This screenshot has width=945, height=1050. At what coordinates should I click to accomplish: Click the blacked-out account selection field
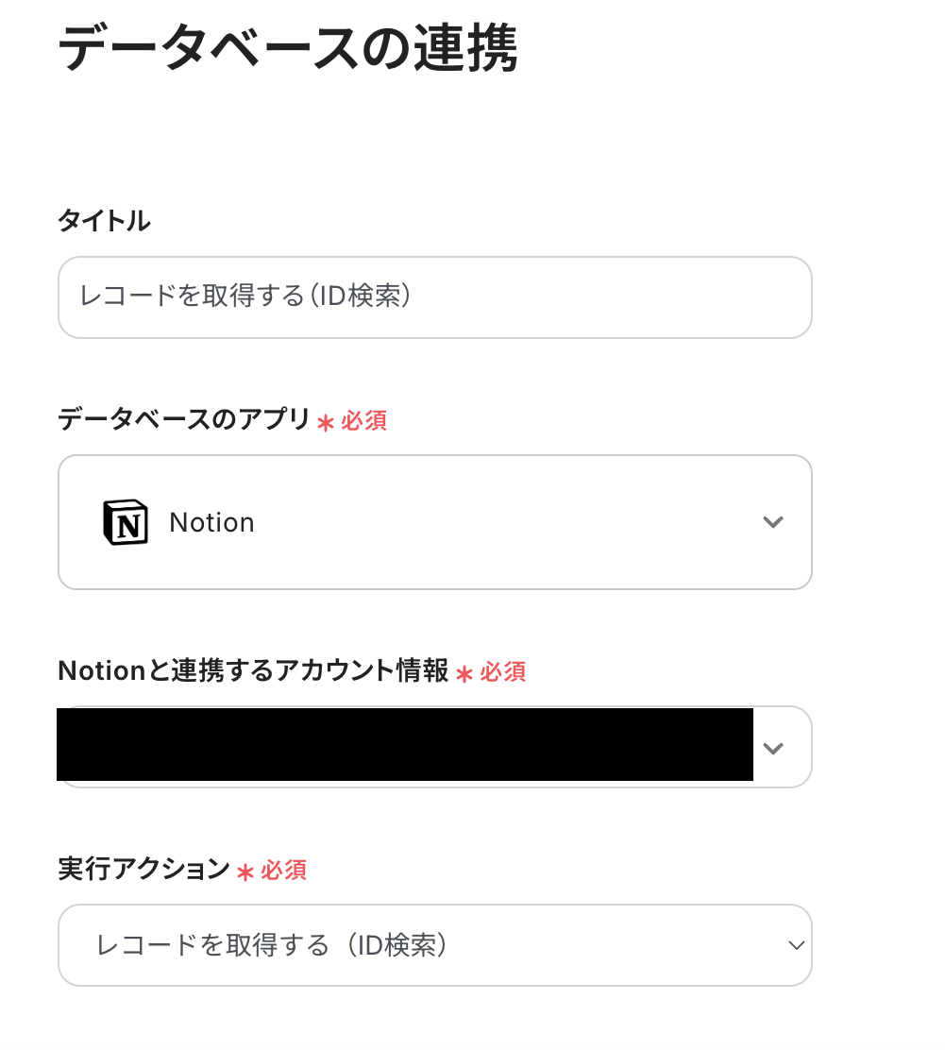point(404,745)
